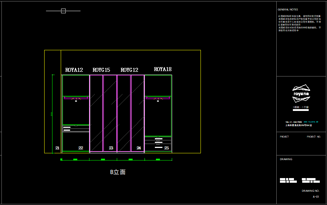Select the drawer handle in the ROYA12 cabinet
Viewport: 327px width, 205px height.
point(66,127)
